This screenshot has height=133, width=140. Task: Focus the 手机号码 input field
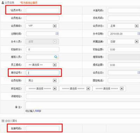(124, 18)
